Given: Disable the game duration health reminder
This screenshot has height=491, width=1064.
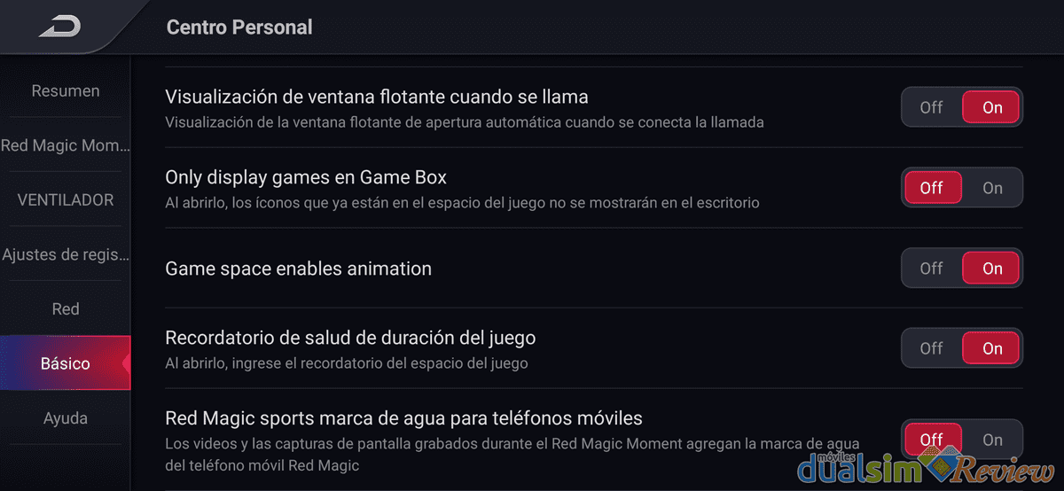Looking at the screenshot, I should click(x=931, y=348).
